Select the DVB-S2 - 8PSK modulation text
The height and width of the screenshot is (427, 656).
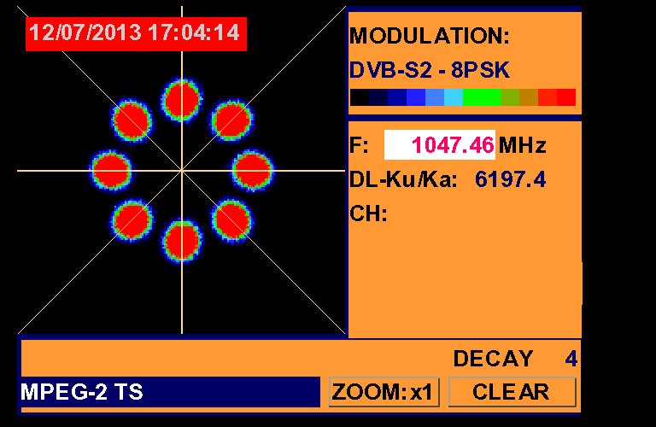click(x=429, y=70)
